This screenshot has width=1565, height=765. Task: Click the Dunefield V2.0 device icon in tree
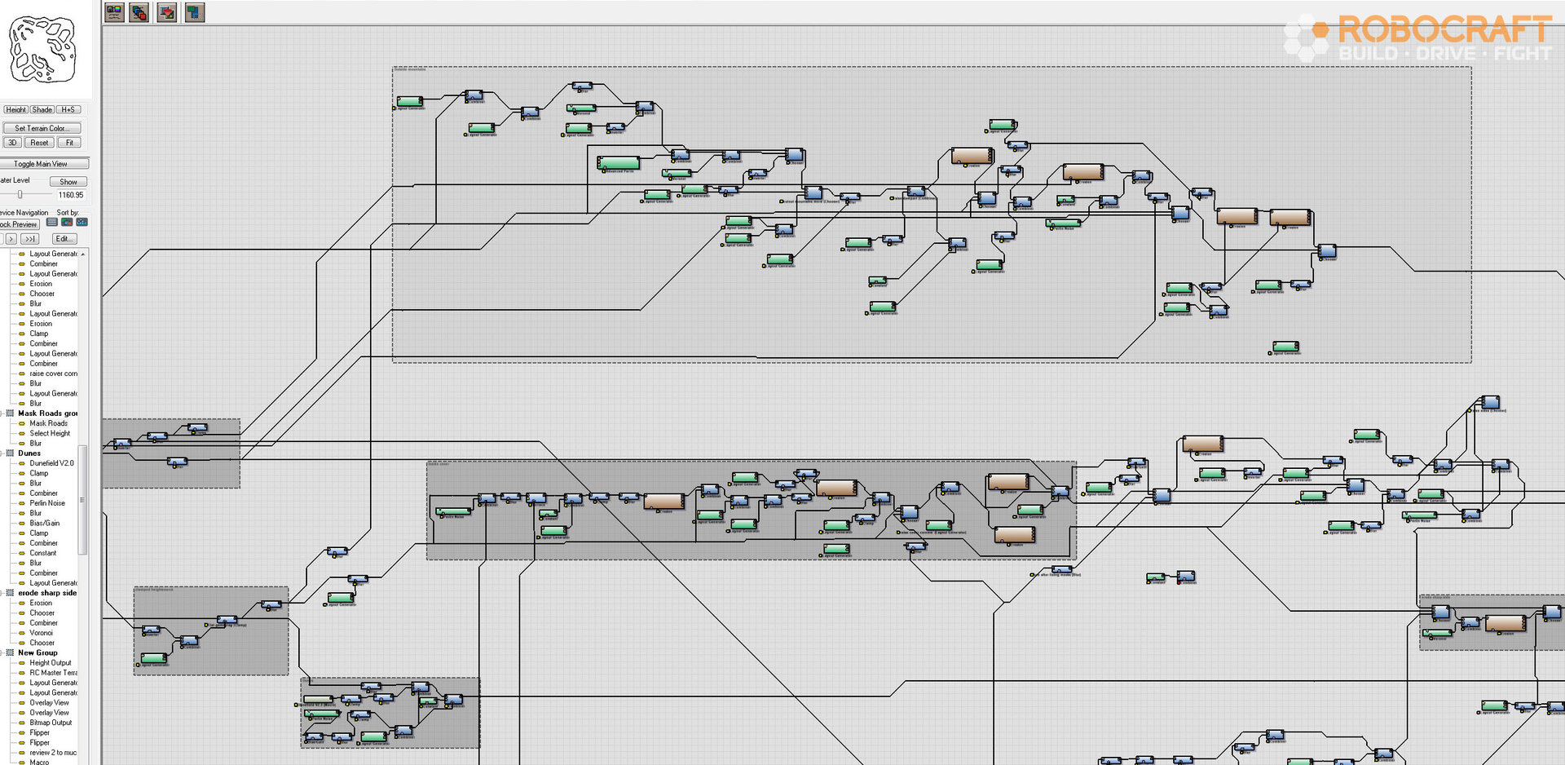click(x=22, y=463)
